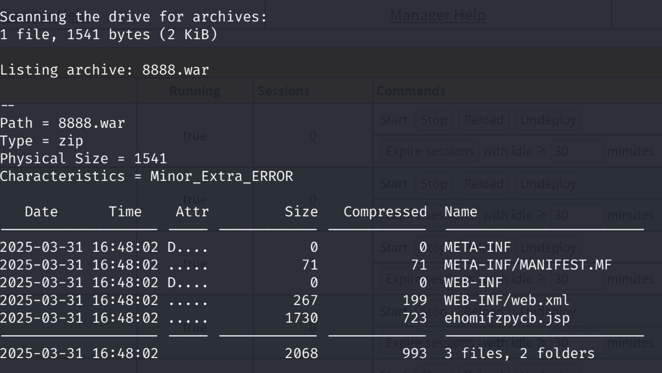
Task: Select the compressed value 723 for ehomifzpycb.jsp
Action: point(415,318)
